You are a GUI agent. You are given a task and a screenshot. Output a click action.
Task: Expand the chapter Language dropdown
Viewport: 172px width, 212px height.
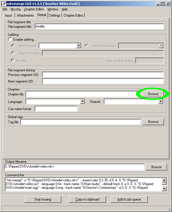82,101
